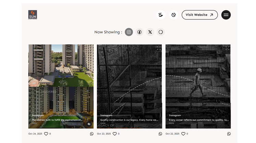Like the middle Oct 22 'Quality construction' post

pos(115,134)
